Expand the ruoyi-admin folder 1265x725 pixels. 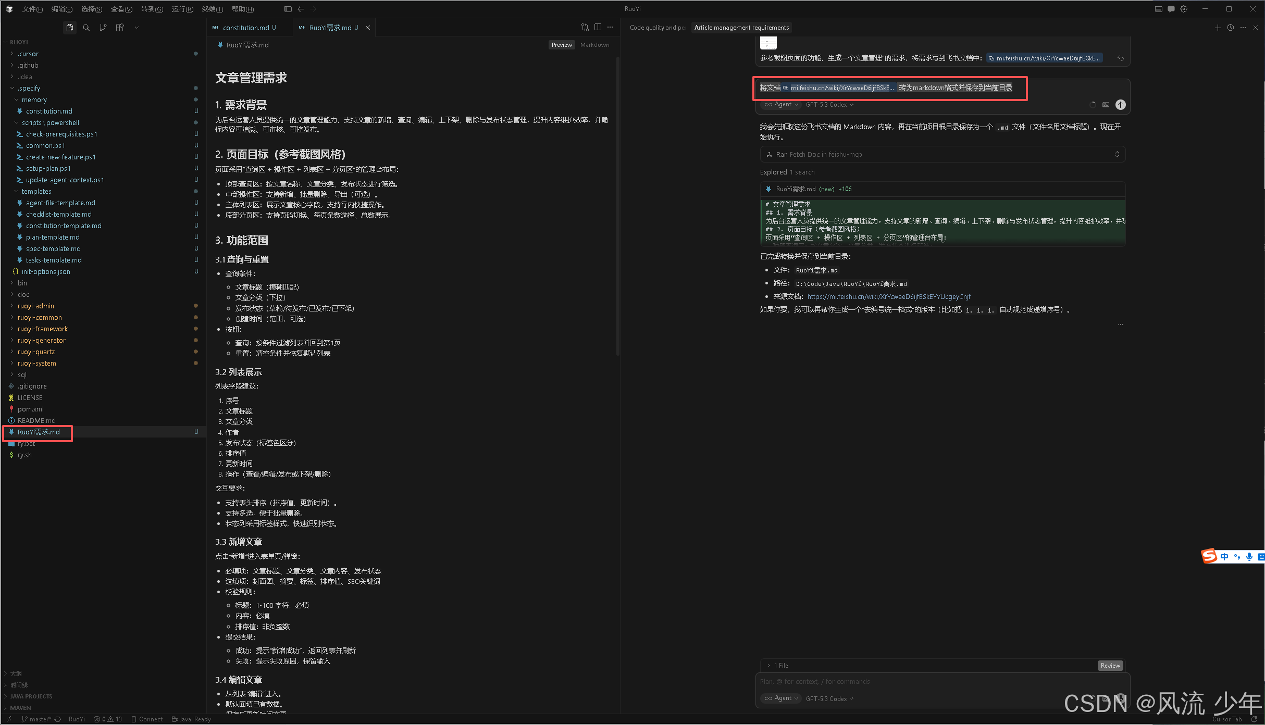(36, 306)
